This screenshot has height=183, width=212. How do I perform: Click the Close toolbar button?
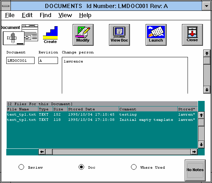(192, 35)
